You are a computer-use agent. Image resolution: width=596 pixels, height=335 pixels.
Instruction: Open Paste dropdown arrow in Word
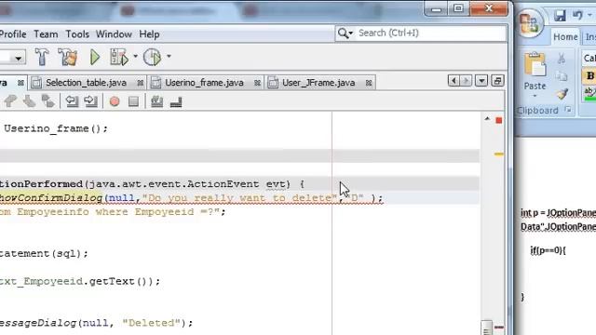point(535,96)
